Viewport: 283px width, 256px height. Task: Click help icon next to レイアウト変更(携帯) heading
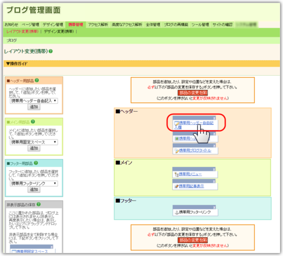coord(51,51)
